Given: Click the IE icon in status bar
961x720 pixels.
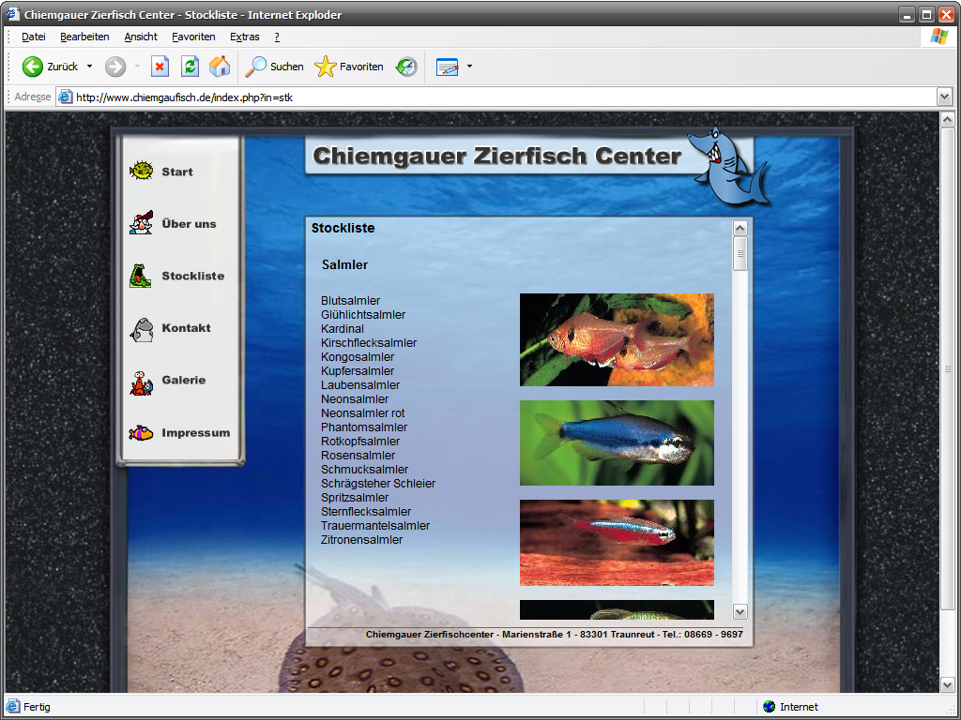Looking at the screenshot, I should [x=12, y=707].
